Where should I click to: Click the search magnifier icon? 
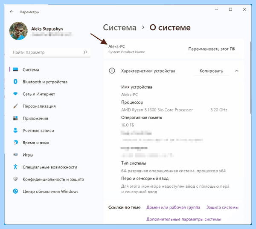(85, 52)
